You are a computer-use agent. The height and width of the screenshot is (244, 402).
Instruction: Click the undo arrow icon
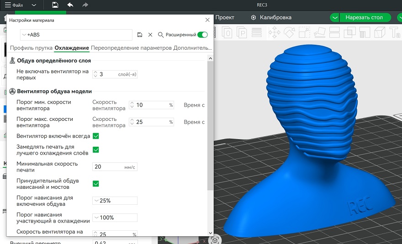70,5
